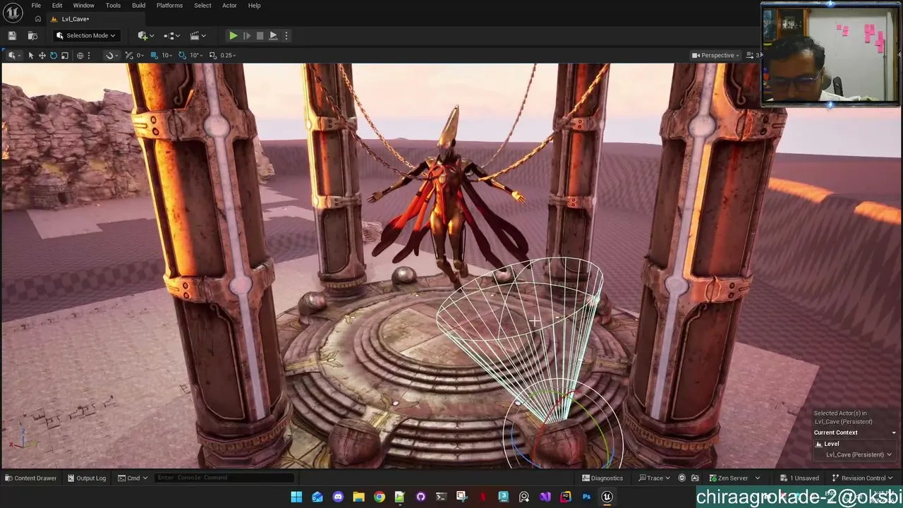
Task: Activate the Rotate tool
Action: pos(54,55)
